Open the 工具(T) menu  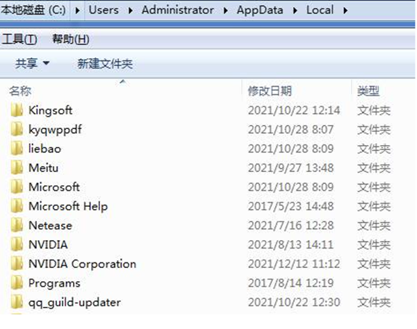(x=19, y=40)
